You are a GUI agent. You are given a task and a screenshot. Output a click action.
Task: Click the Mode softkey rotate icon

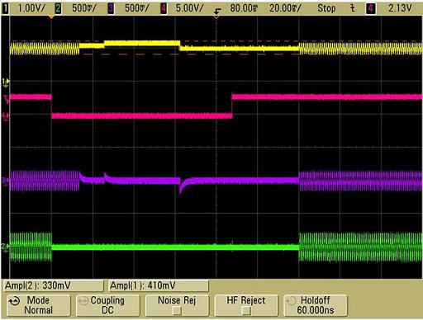point(14,301)
